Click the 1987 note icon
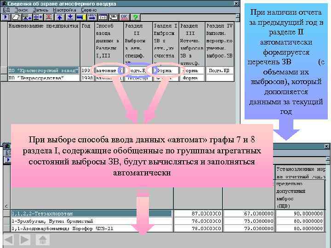This screenshot has height=248, width=331. [114, 17]
